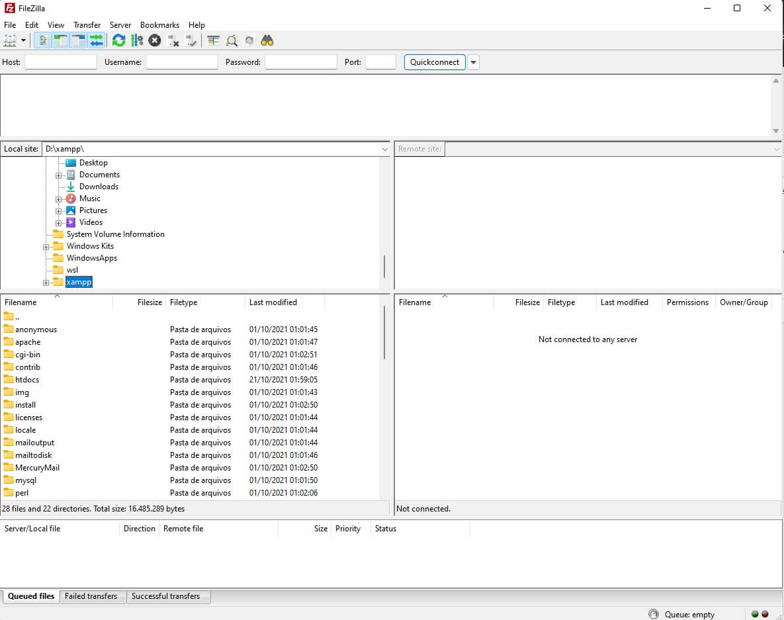Screen dimensions: 784x620
Task: Reconnect to last used server icon
Action: click(x=191, y=40)
